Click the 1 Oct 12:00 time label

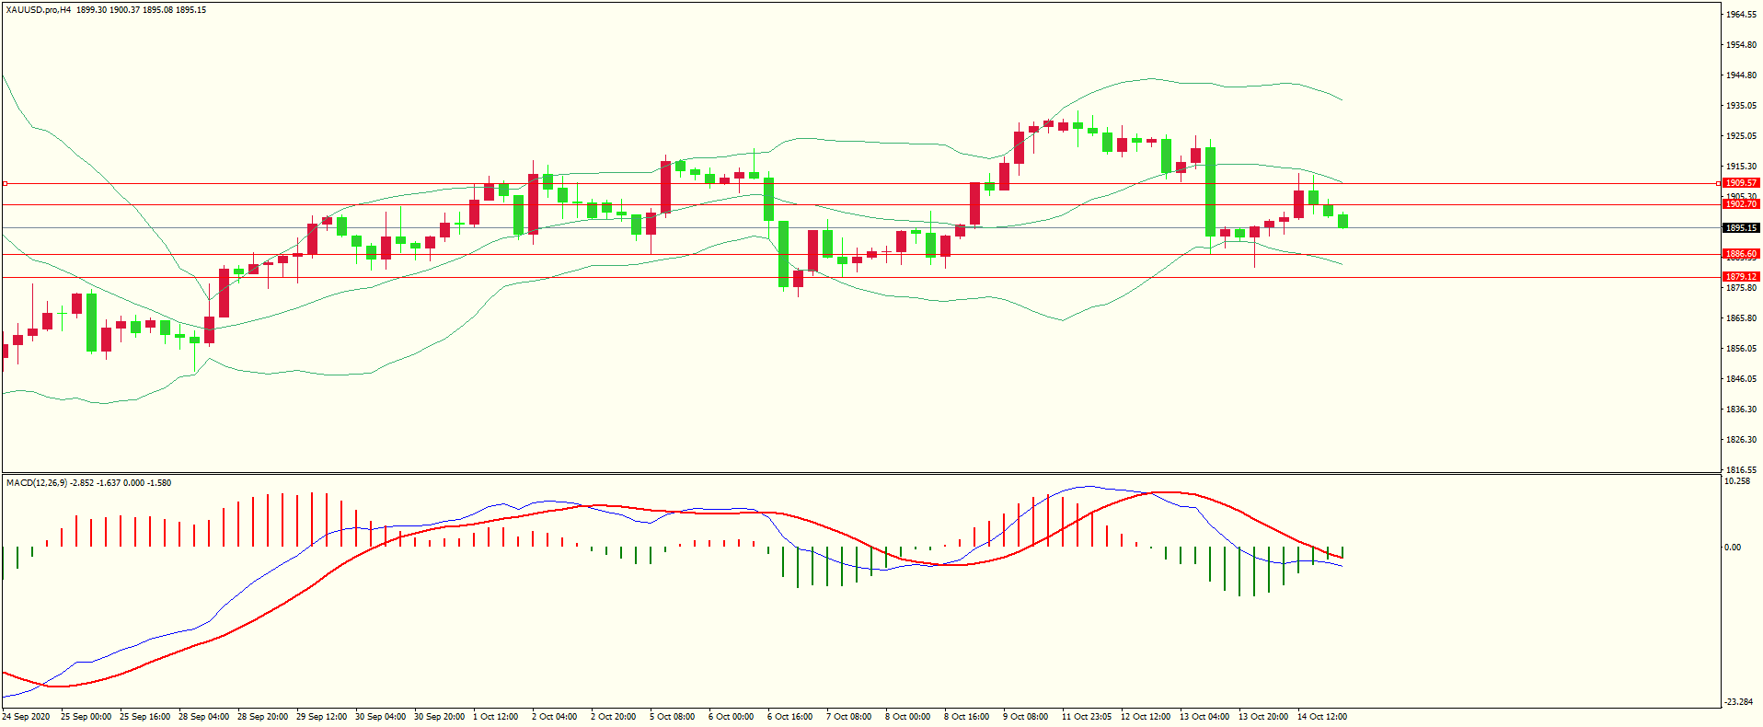[495, 717]
